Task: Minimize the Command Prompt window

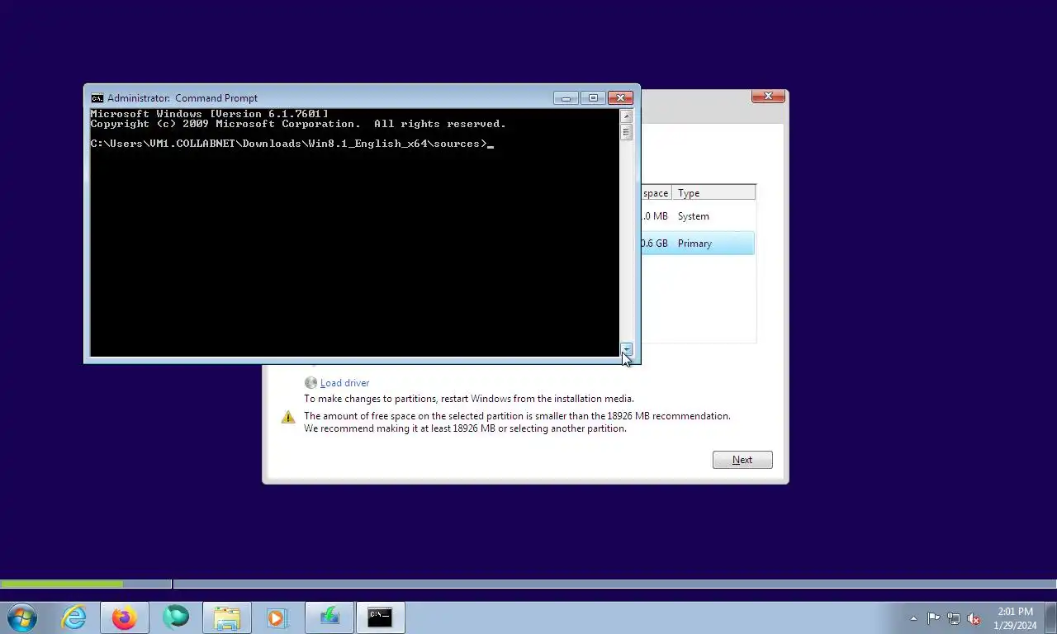Action: pyautogui.click(x=566, y=97)
